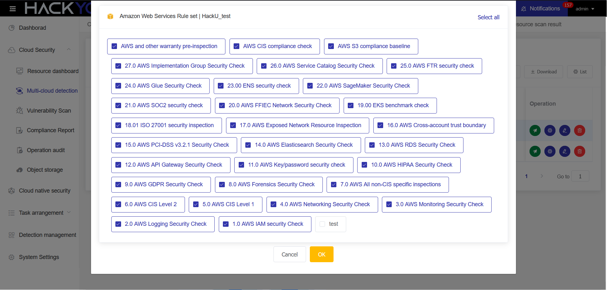
Task: Click the System Settings gear icon
Action: [x=12, y=257]
